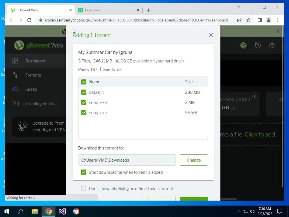Screen dimensions: 289x217
Task: Open the help question mark icon
Action: point(258,45)
